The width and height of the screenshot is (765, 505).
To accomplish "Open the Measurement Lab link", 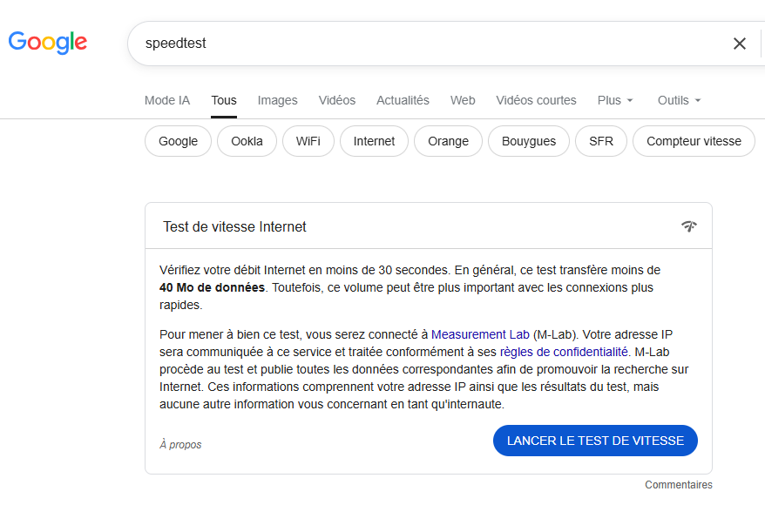I will [480, 334].
